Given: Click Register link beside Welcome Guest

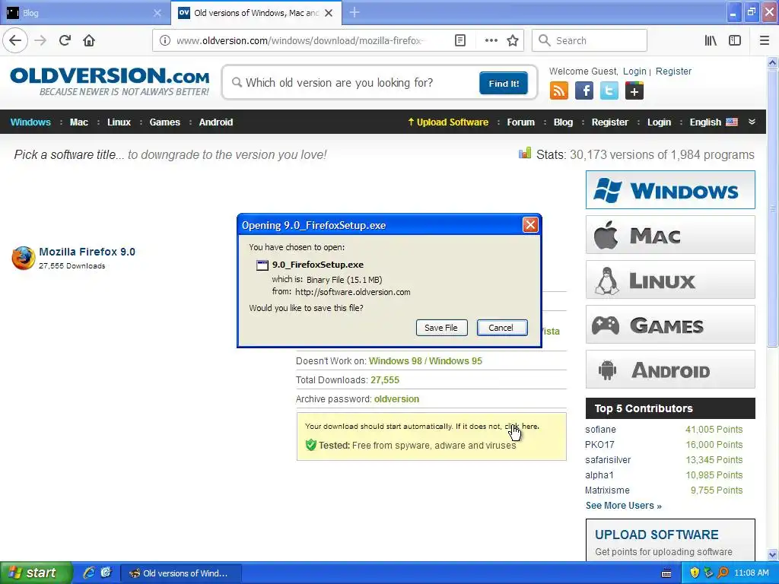Looking at the screenshot, I should click(673, 71).
